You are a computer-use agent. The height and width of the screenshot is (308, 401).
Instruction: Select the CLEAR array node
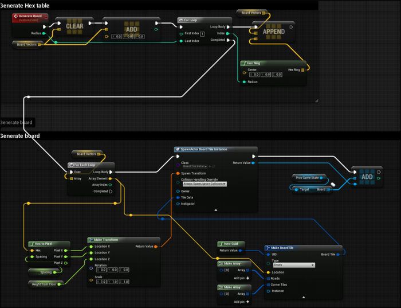(74, 26)
